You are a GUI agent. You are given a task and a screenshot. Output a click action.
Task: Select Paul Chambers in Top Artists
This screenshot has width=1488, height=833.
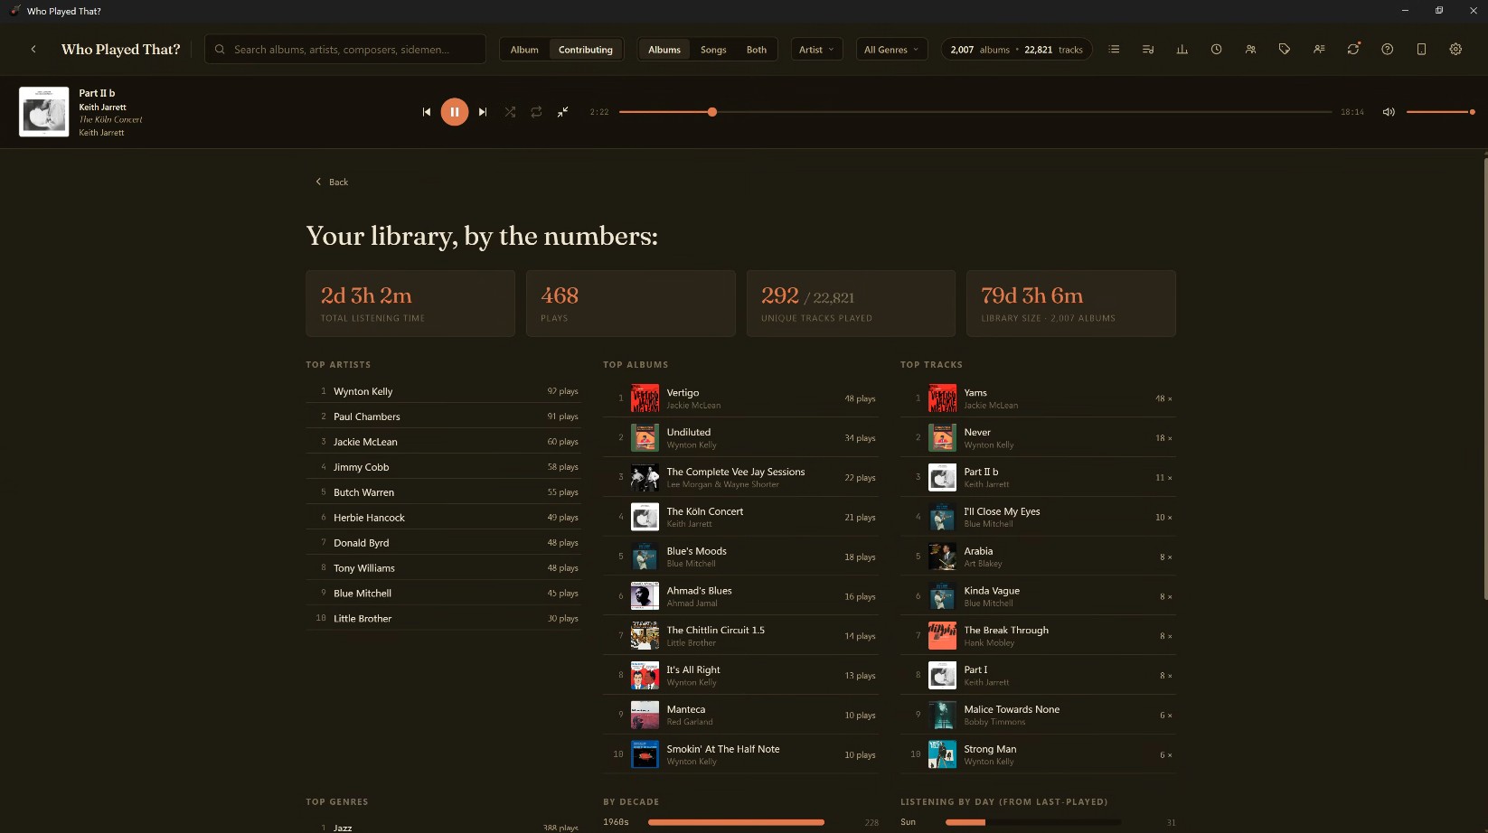pyautogui.click(x=444, y=416)
